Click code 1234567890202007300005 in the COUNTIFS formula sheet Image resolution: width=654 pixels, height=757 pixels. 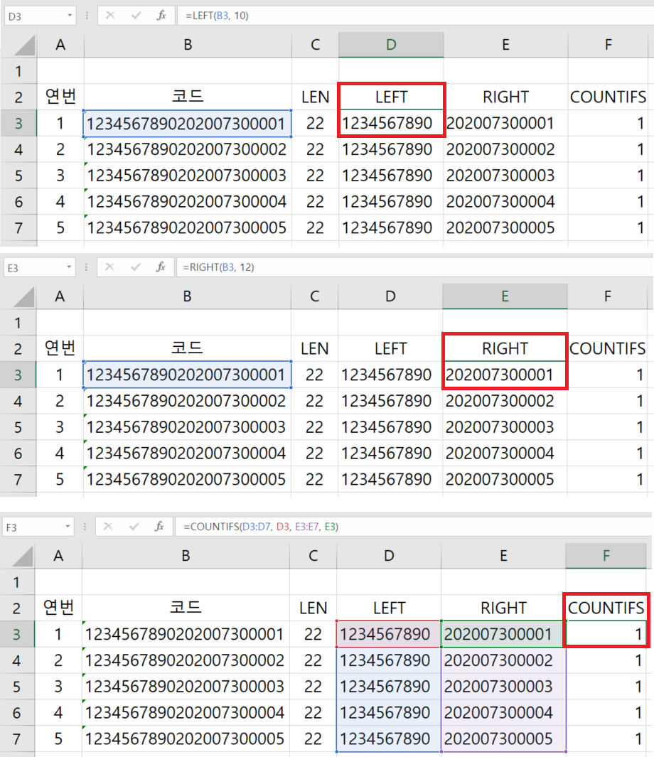click(186, 739)
